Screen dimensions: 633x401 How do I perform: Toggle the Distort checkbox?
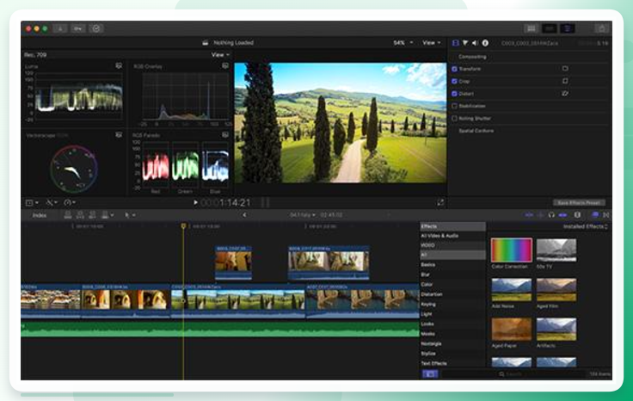point(454,94)
